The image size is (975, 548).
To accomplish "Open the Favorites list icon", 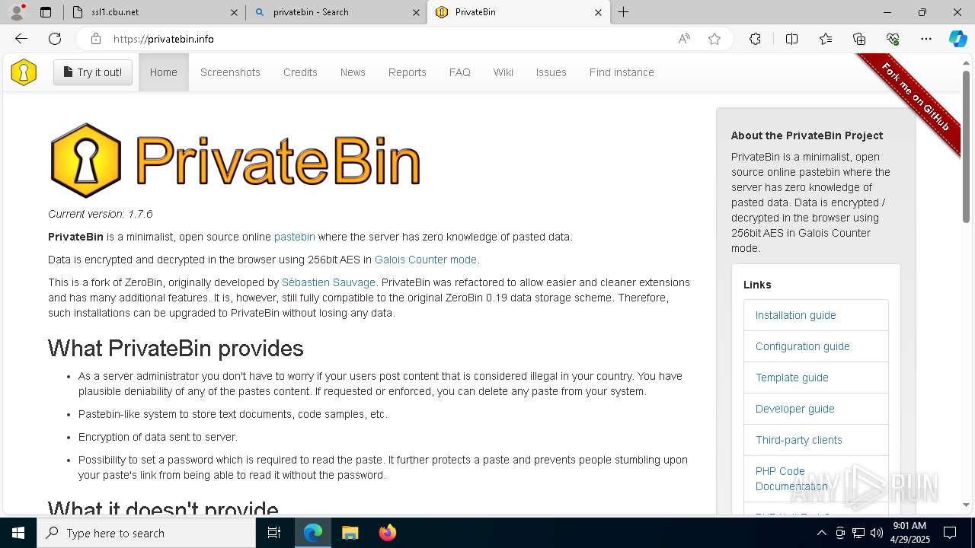I will (826, 39).
